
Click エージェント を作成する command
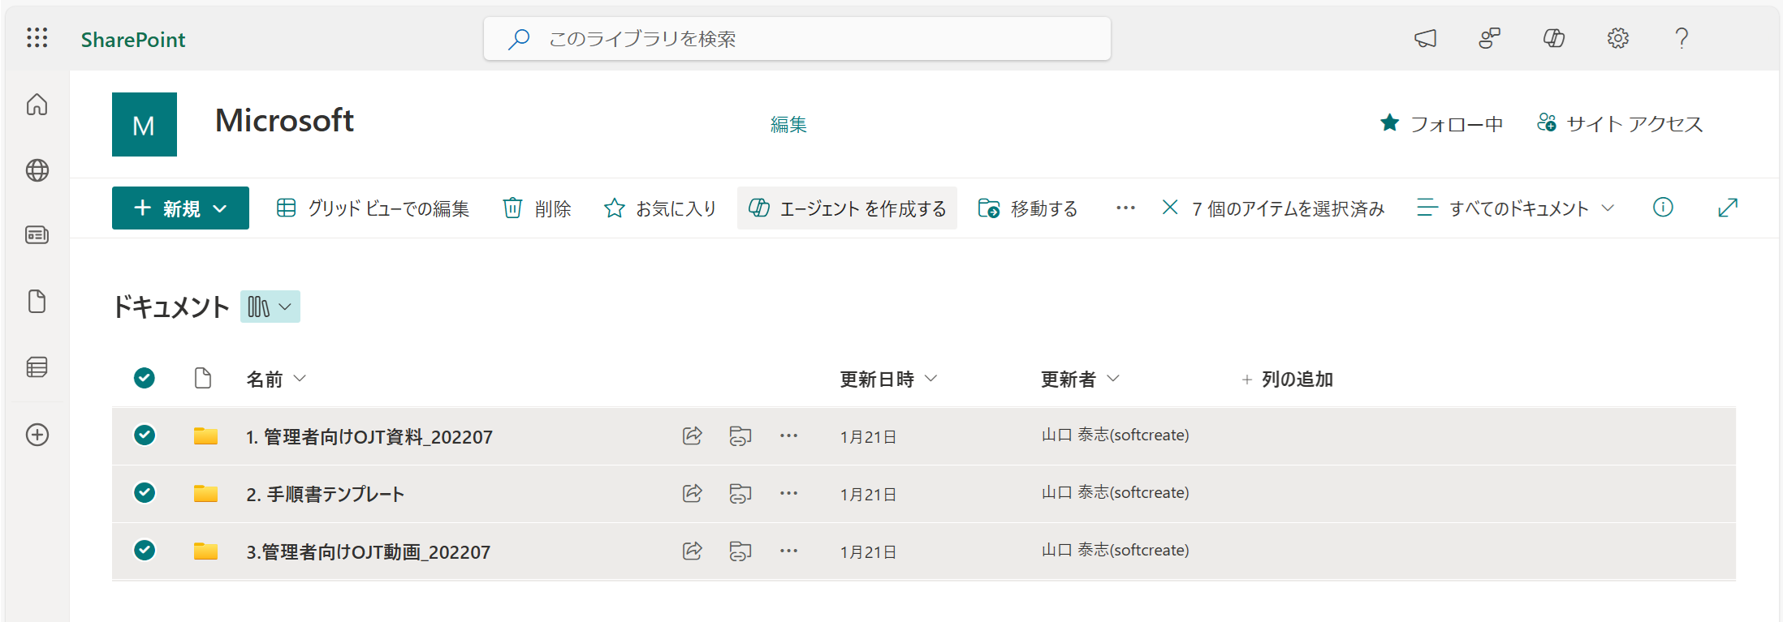click(x=847, y=208)
